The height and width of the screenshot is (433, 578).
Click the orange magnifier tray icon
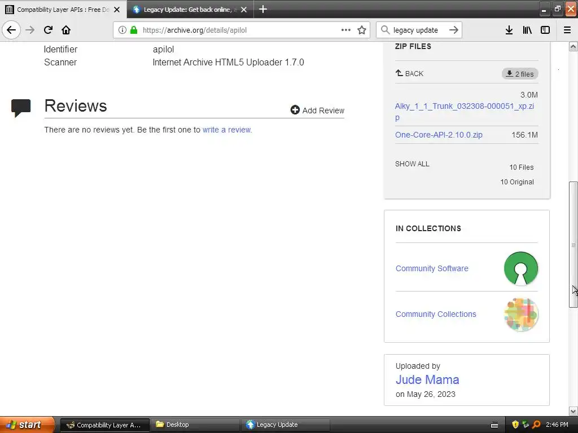pyautogui.click(x=536, y=425)
